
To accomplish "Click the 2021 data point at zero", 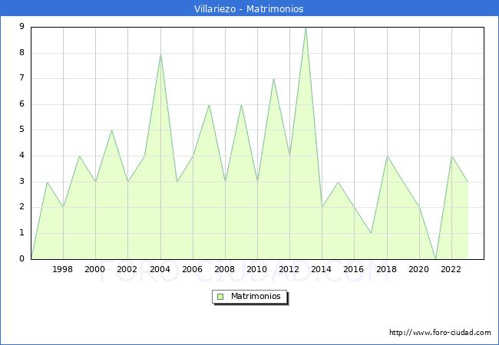I will (436, 259).
